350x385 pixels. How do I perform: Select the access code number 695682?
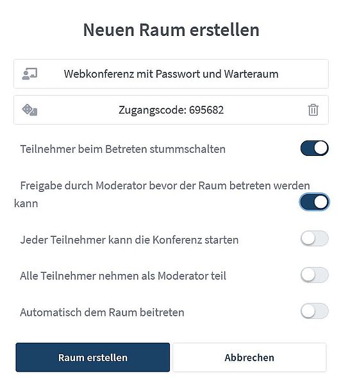[206, 110]
